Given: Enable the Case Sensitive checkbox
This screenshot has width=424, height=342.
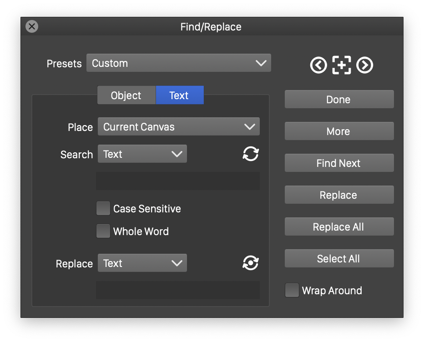Looking at the screenshot, I should click(103, 209).
